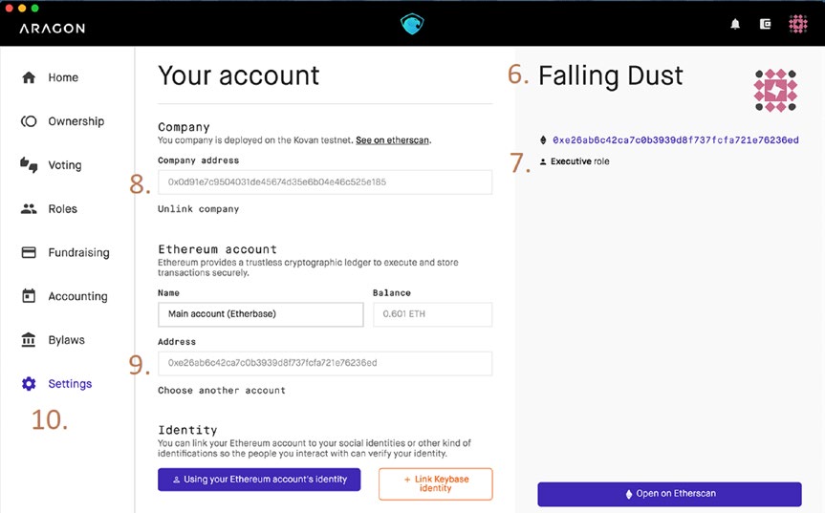This screenshot has width=825, height=513.
Task: Click the Settings gear icon
Action: (x=29, y=384)
